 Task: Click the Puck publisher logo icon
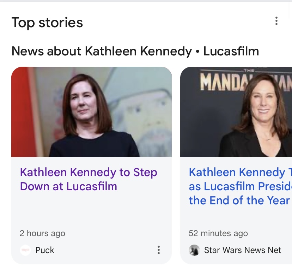(25, 250)
